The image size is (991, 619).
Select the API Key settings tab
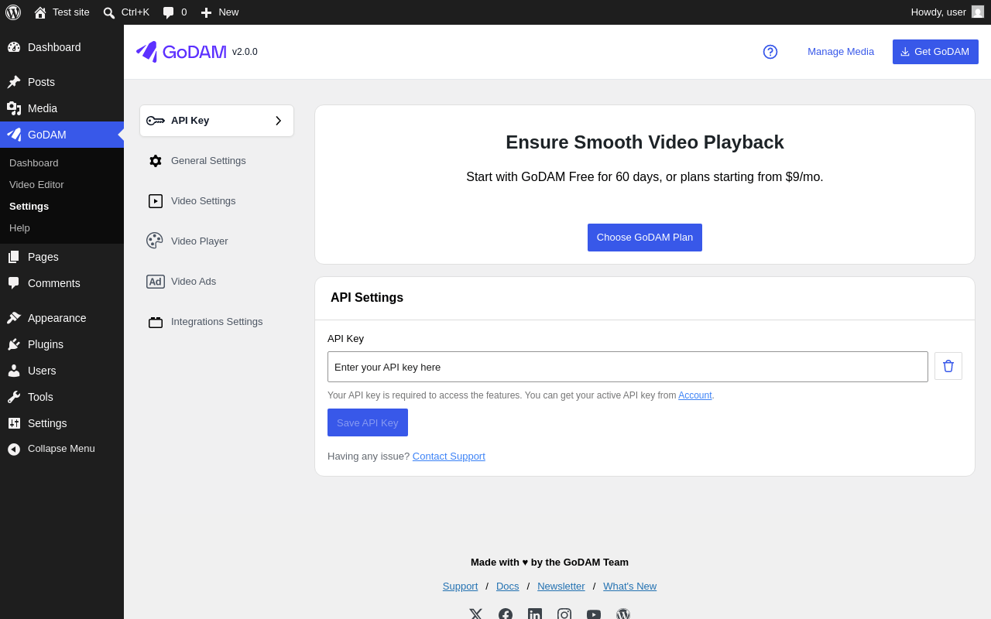(217, 121)
